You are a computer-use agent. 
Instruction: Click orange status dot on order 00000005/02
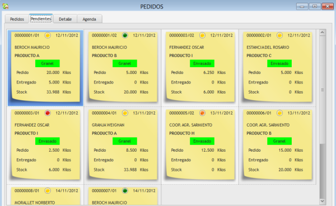click(202, 113)
